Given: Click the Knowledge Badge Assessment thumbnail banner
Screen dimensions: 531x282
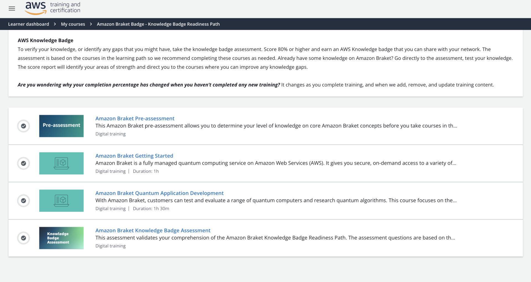Looking at the screenshot, I should tap(61, 238).
